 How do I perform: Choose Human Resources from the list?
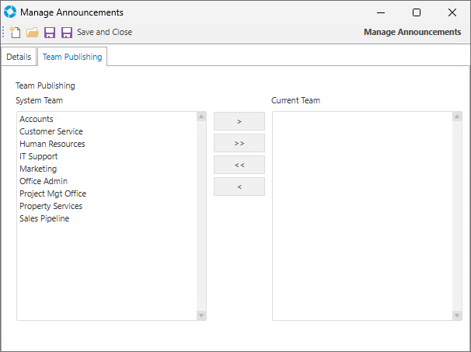coord(52,144)
